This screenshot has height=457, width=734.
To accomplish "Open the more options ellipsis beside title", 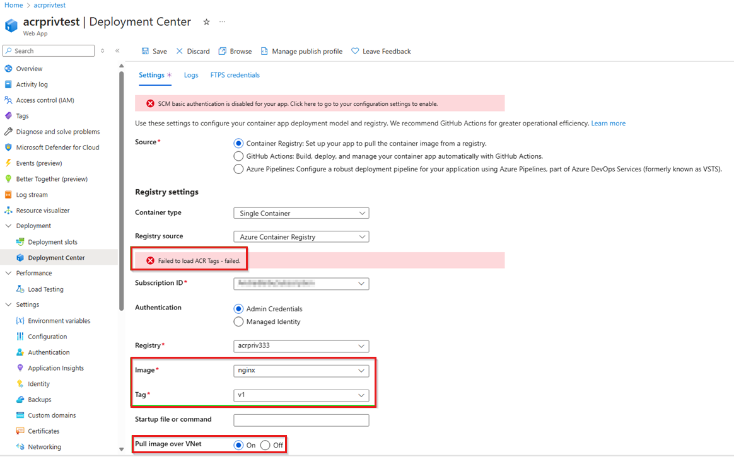I will point(223,21).
